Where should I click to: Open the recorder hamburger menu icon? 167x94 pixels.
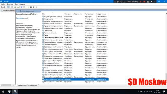(115, 2)
